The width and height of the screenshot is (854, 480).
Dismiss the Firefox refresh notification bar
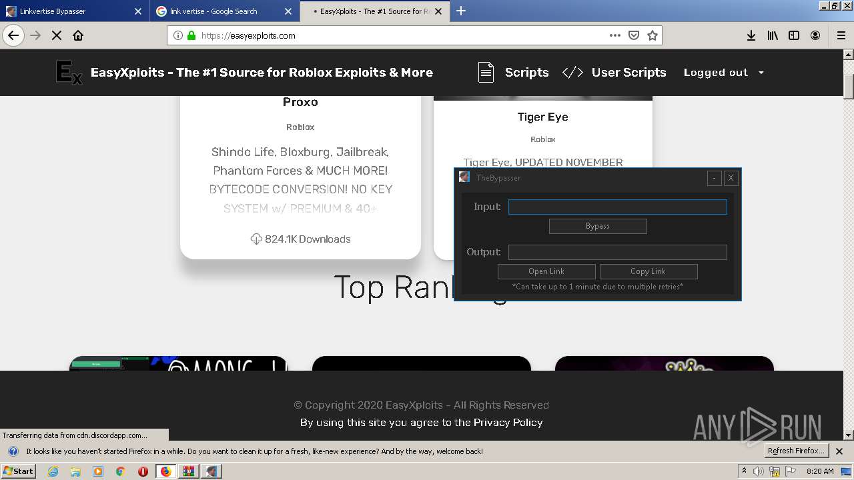[x=839, y=451]
